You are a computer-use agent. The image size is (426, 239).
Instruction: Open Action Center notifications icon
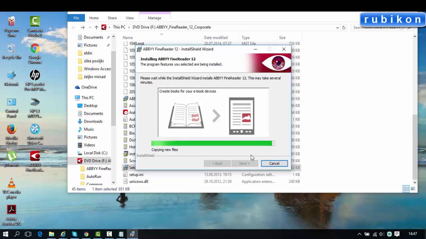tap(397, 234)
